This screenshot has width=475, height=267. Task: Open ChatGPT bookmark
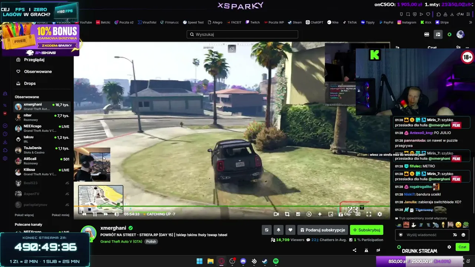pos(314,22)
